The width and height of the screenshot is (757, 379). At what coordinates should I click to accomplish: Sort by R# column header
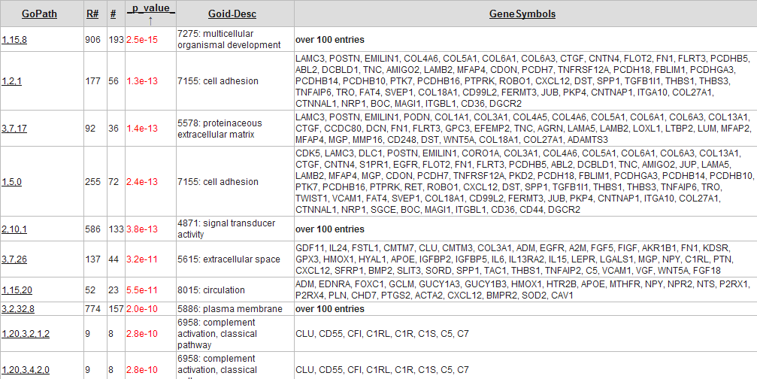(x=92, y=14)
